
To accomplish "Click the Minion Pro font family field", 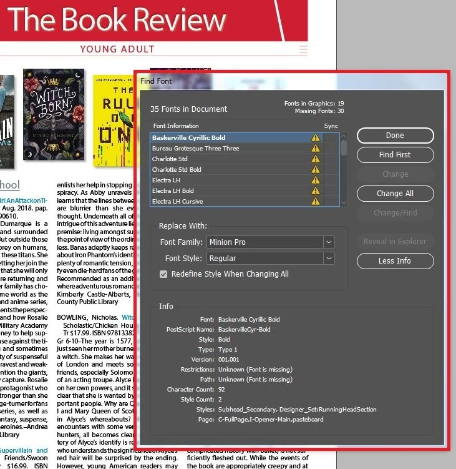I will coord(265,242).
